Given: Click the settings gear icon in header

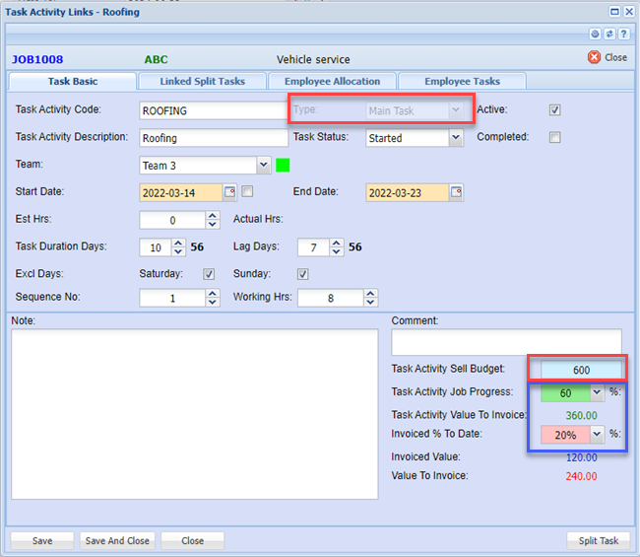Looking at the screenshot, I should coord(595,34).
